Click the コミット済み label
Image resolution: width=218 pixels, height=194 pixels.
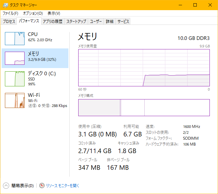click(87, 143)
